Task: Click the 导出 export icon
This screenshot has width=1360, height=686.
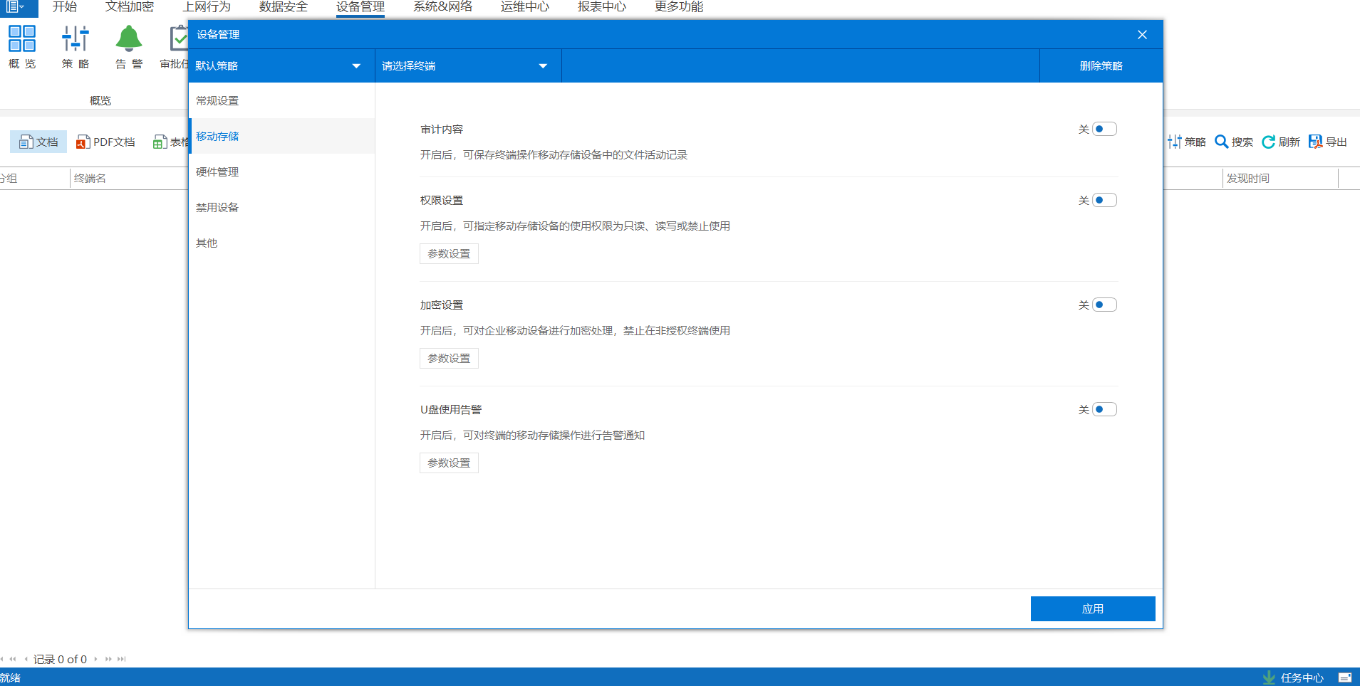Action: point(1315,142)
